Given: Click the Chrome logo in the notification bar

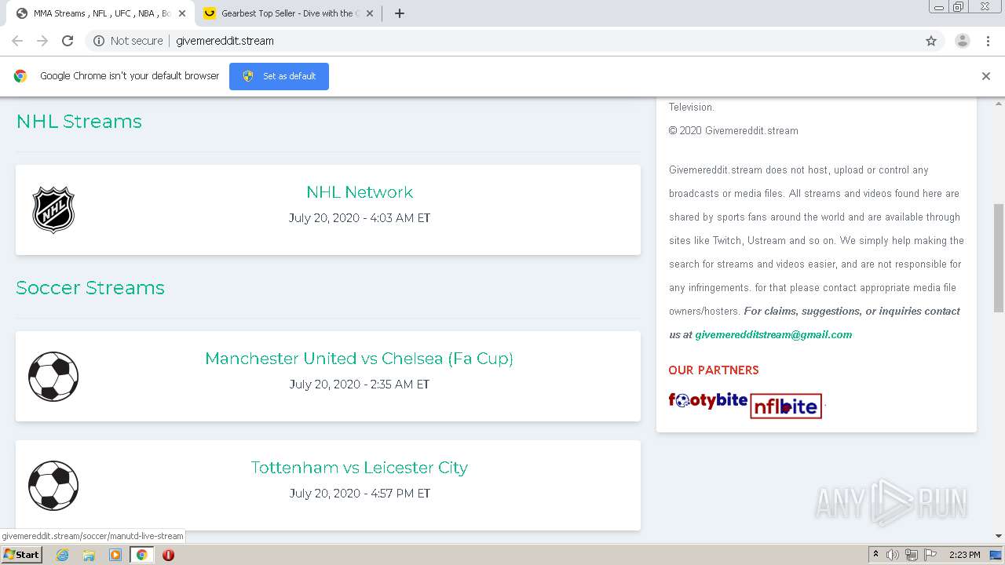Looking at the screenshot, I should [20, 76].
